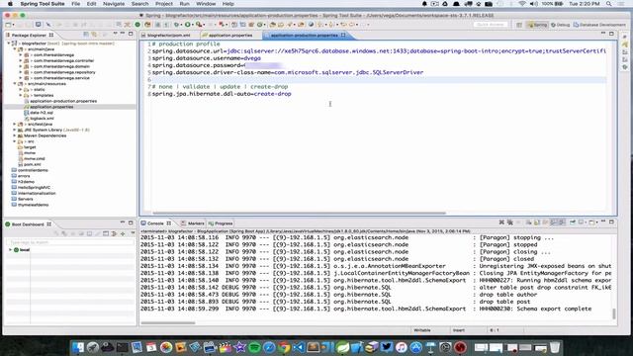Expand the com.therealdanvega.controller package
Screen dimensions: 633x356
tap(21, 60)
